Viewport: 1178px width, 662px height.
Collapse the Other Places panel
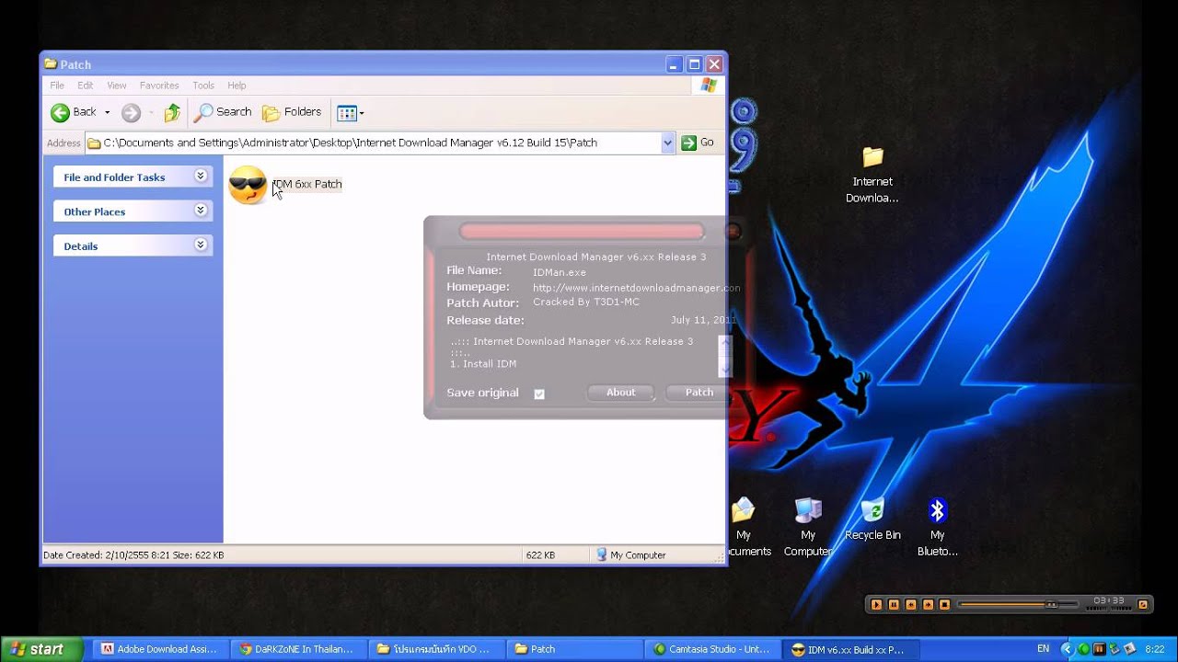pos(201,211)
